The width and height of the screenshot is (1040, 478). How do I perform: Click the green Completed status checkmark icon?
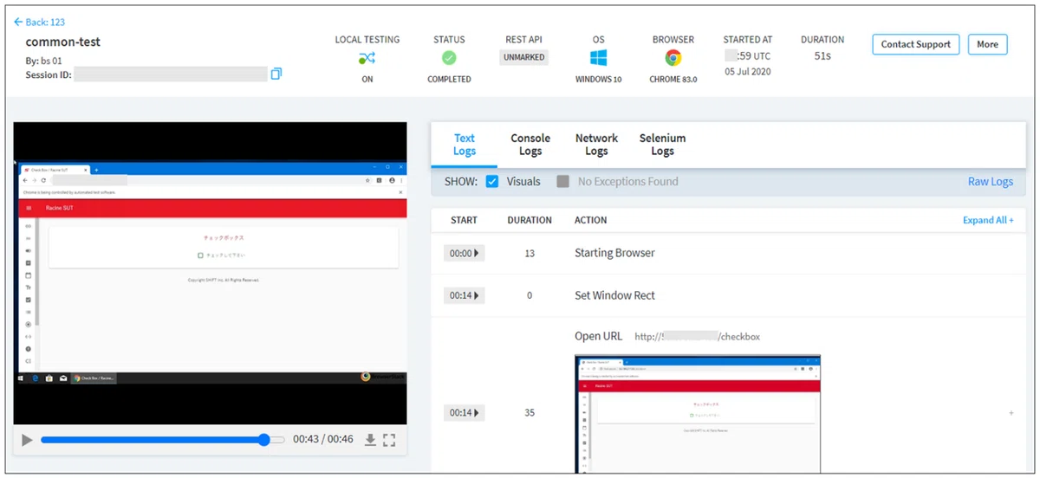tap(449, 58)
